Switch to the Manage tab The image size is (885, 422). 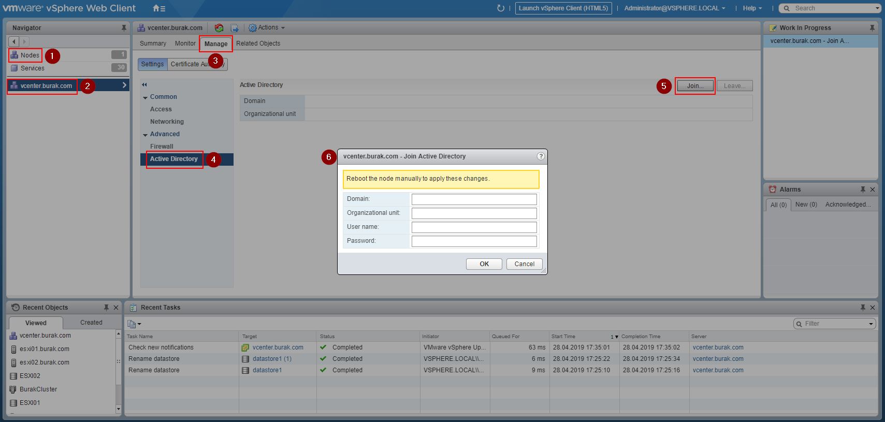216,44
